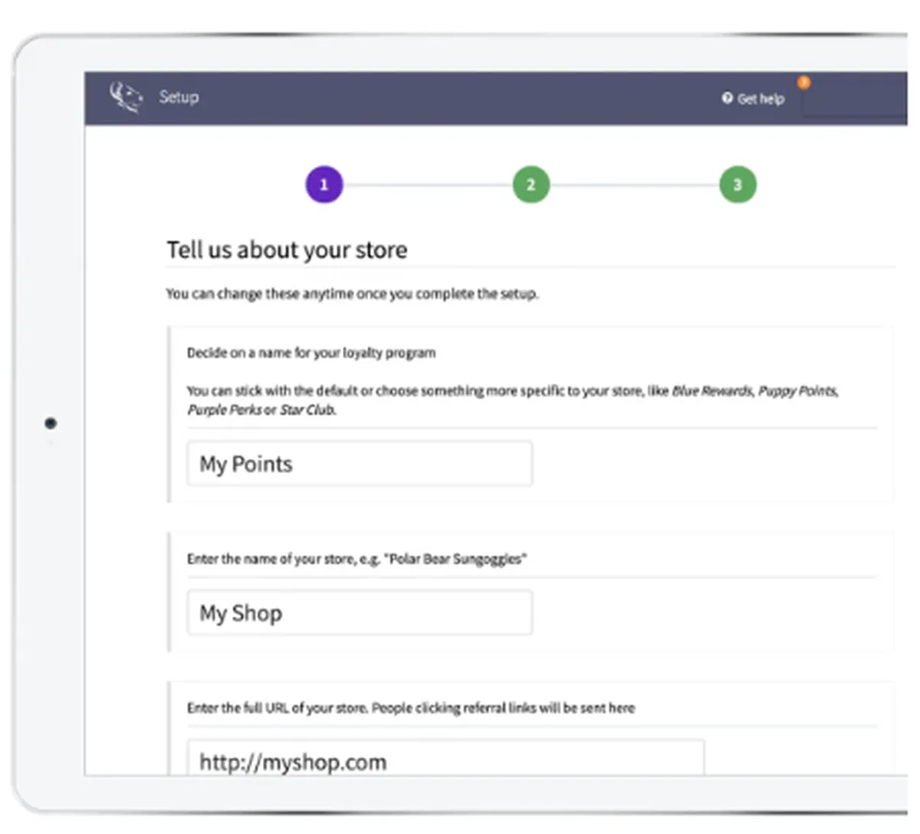Jump to setup step 3 circle
920x834 pixels.
click(x=738, y=184)
